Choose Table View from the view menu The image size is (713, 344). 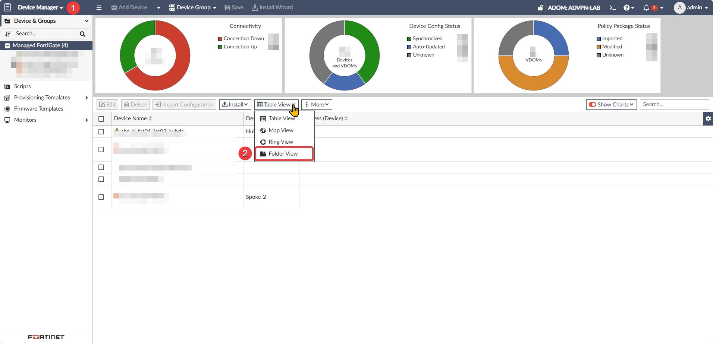(285, 118)
